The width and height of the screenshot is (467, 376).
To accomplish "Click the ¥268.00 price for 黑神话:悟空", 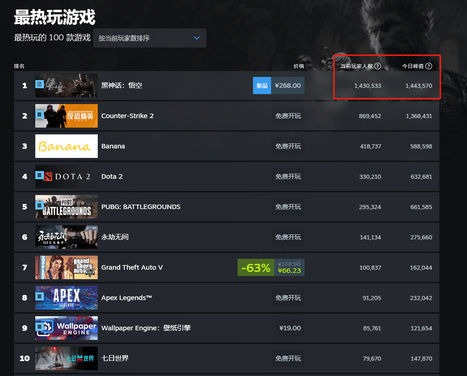I will coord(287,86).
